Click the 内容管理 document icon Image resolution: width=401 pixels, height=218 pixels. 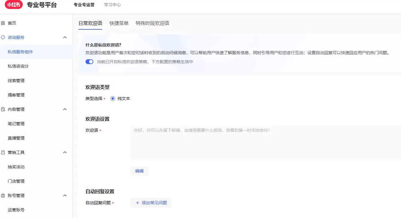3,109
